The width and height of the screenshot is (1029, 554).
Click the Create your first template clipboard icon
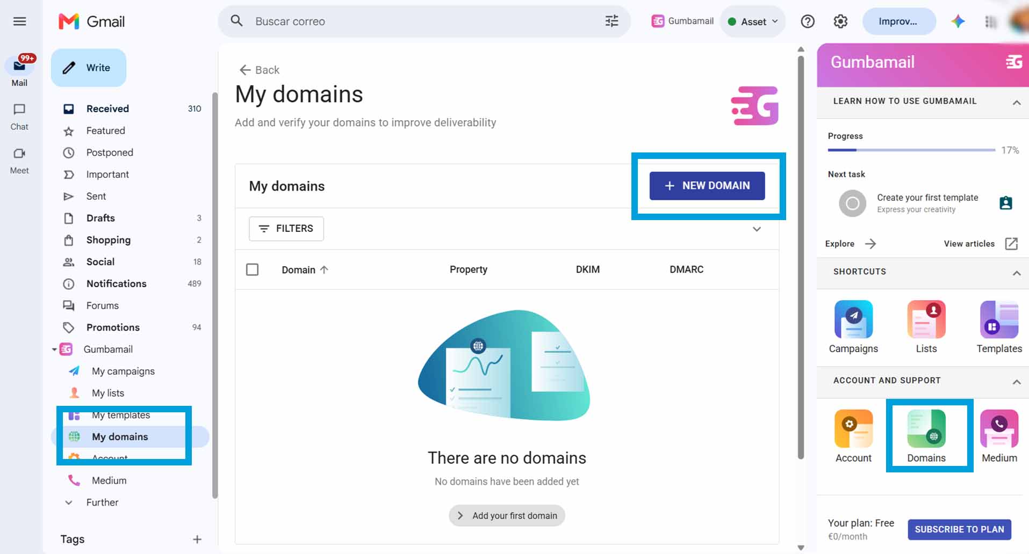[x=1006, y=203]
